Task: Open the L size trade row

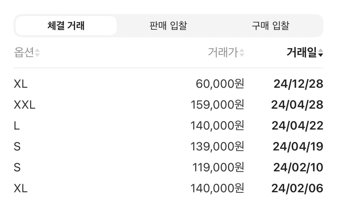Action: pyautogui.click(x=168, y=126)
